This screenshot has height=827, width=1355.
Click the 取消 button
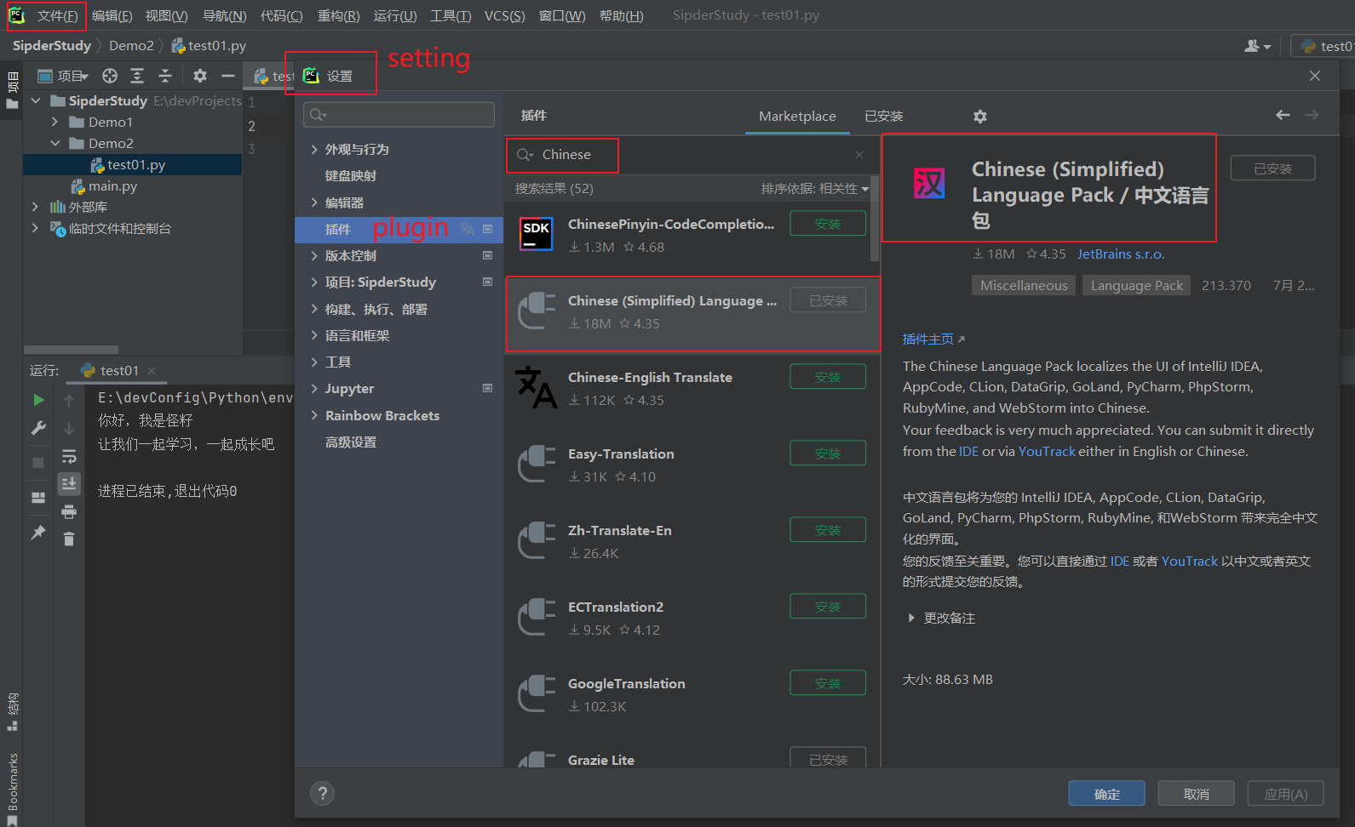pos(1196,794)
